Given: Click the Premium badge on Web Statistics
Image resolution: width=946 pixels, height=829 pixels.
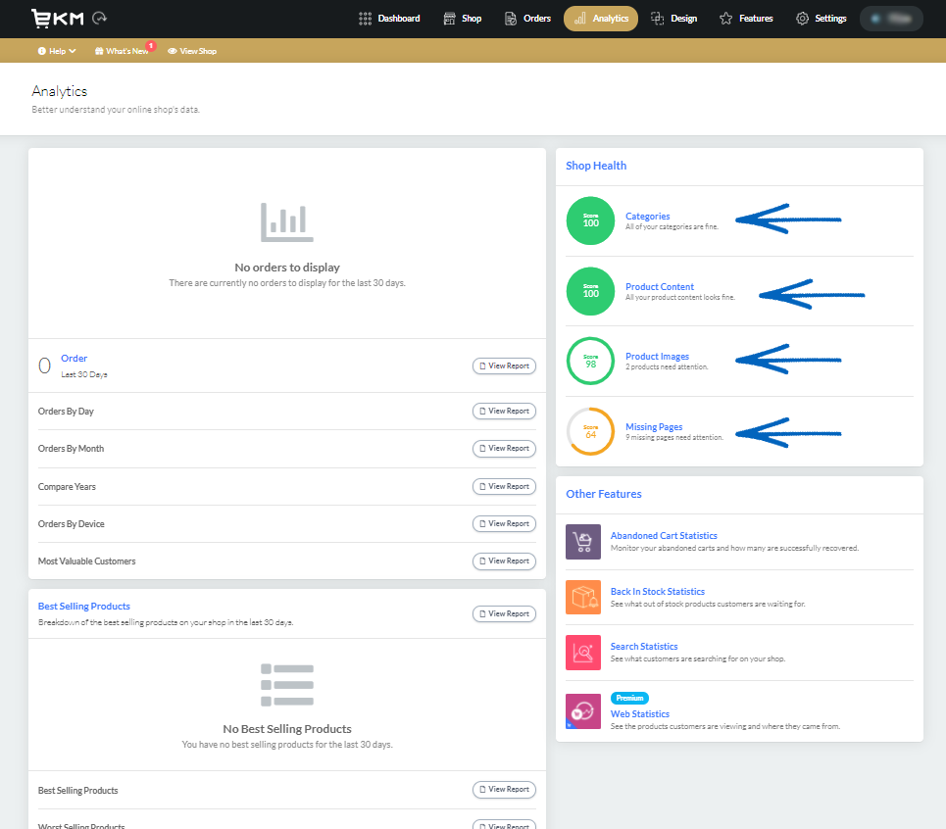Looking at the screenshot, I should (x=628, y=698).
